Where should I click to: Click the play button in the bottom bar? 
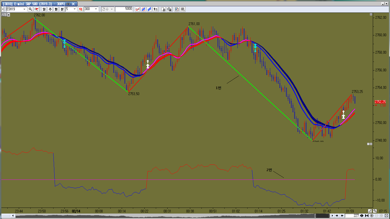click(332, 216)
